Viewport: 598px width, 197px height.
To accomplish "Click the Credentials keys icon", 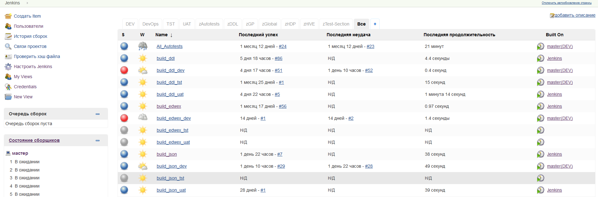I will 8,87.
